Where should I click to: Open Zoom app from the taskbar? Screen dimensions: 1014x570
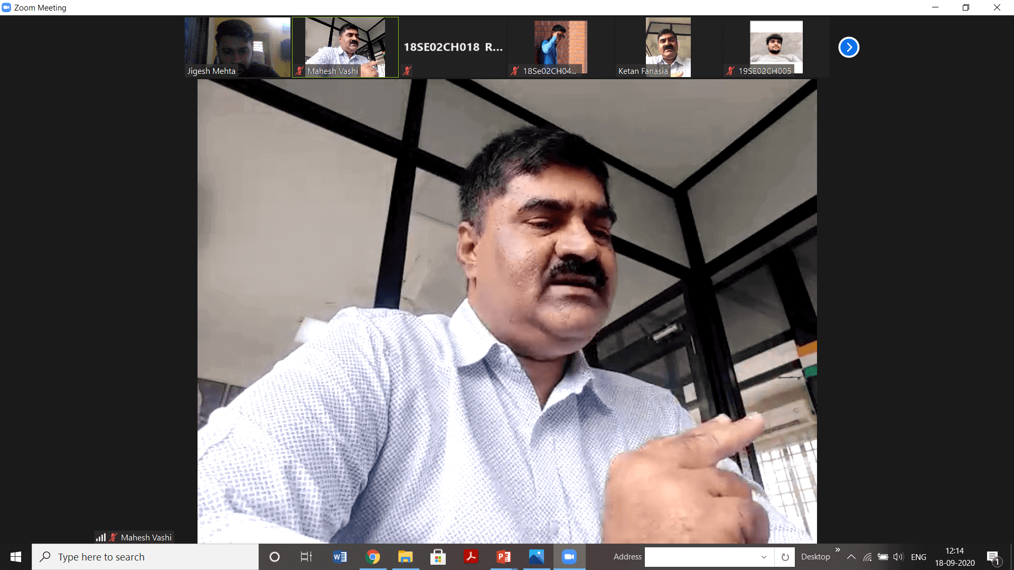(569, 557)
